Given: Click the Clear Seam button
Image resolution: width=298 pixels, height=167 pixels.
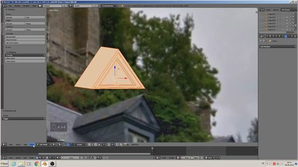Looking at the screenshot, I should [25, 61].
